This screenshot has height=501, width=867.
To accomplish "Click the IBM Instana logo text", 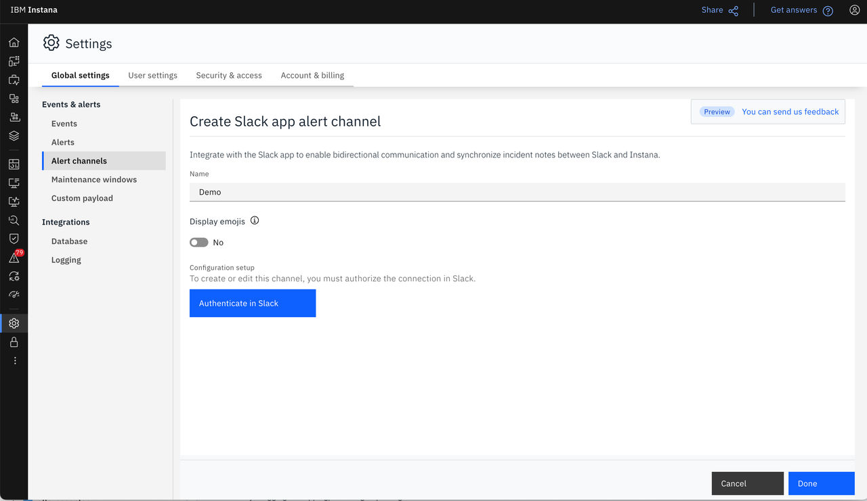I will (x=34, y=10).
